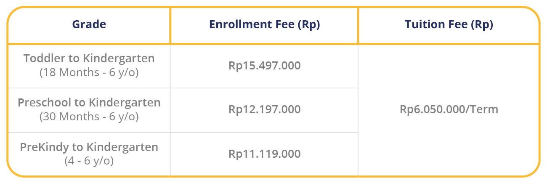Image resolution: width=547 pixels, height=183 pixels.
Task: Click the Tuition Fee (Rp) header
Action: [x=449, y=25]
